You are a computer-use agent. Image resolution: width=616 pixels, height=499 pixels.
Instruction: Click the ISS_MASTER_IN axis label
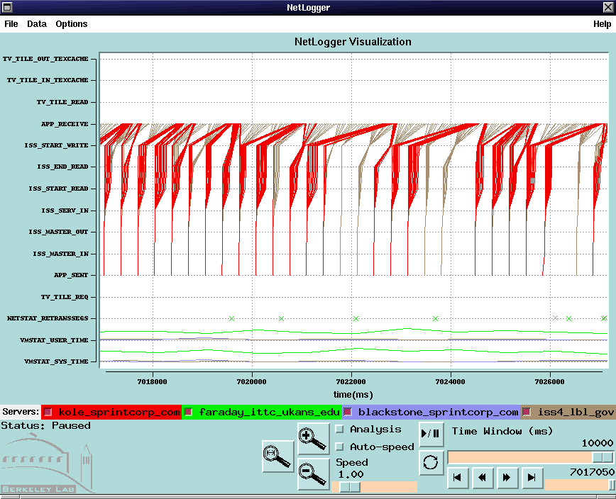[x=60, y=254]
